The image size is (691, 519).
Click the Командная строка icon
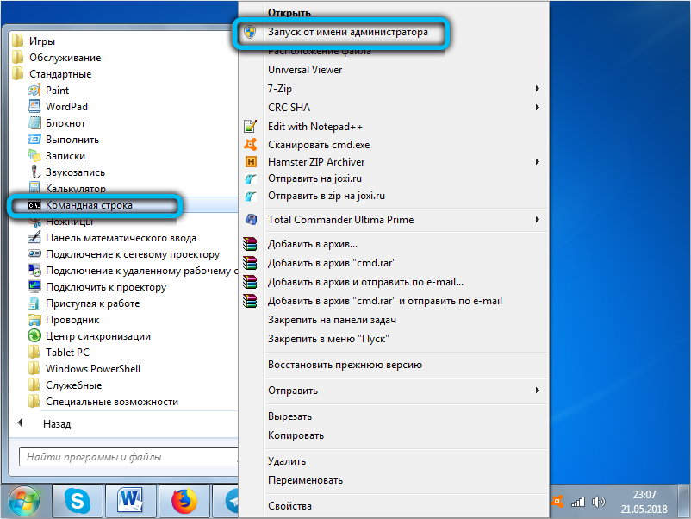click(34, 205)
